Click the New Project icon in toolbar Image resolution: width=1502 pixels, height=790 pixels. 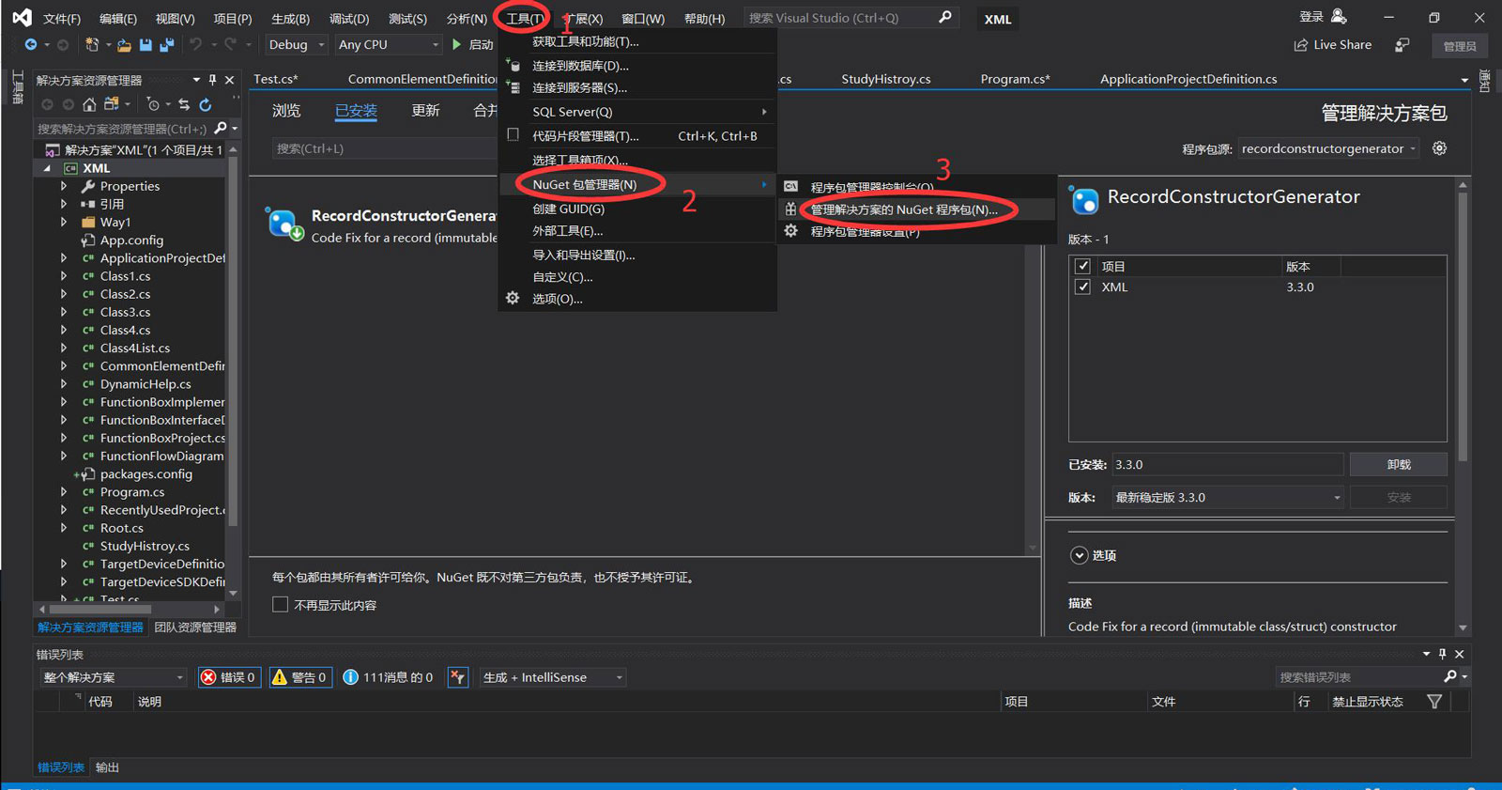(92, 44)
